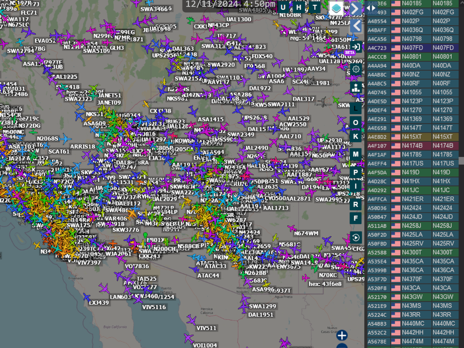Viewport: 464px width, 348px height.
Task: Click the US flag in row A4E8D2
Action: click(395, 137)
